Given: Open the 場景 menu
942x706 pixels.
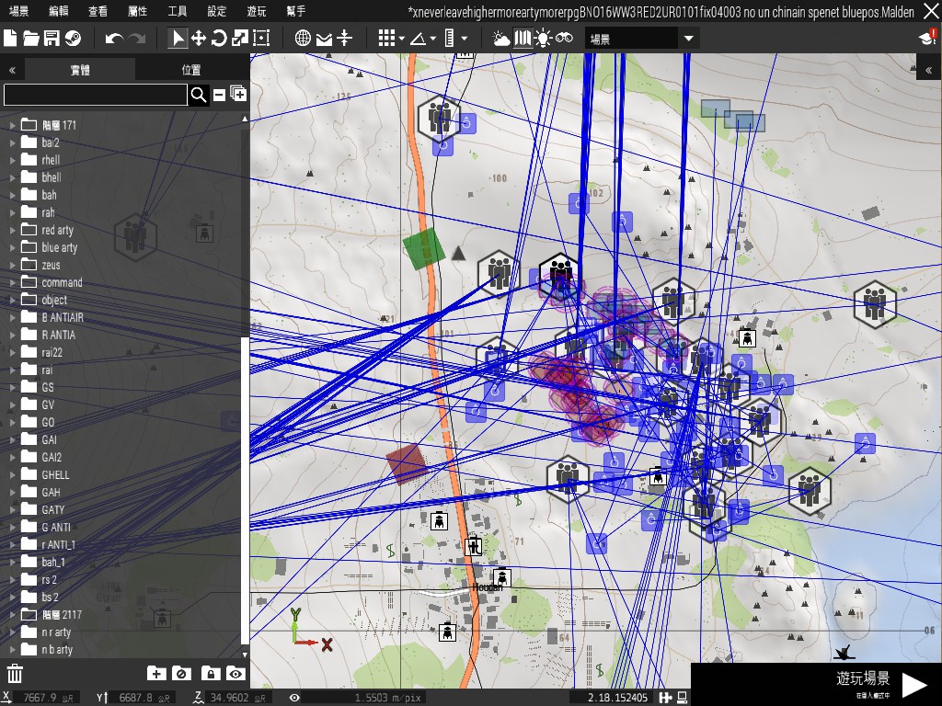Looking at the screenshot, I should [18, 11].
